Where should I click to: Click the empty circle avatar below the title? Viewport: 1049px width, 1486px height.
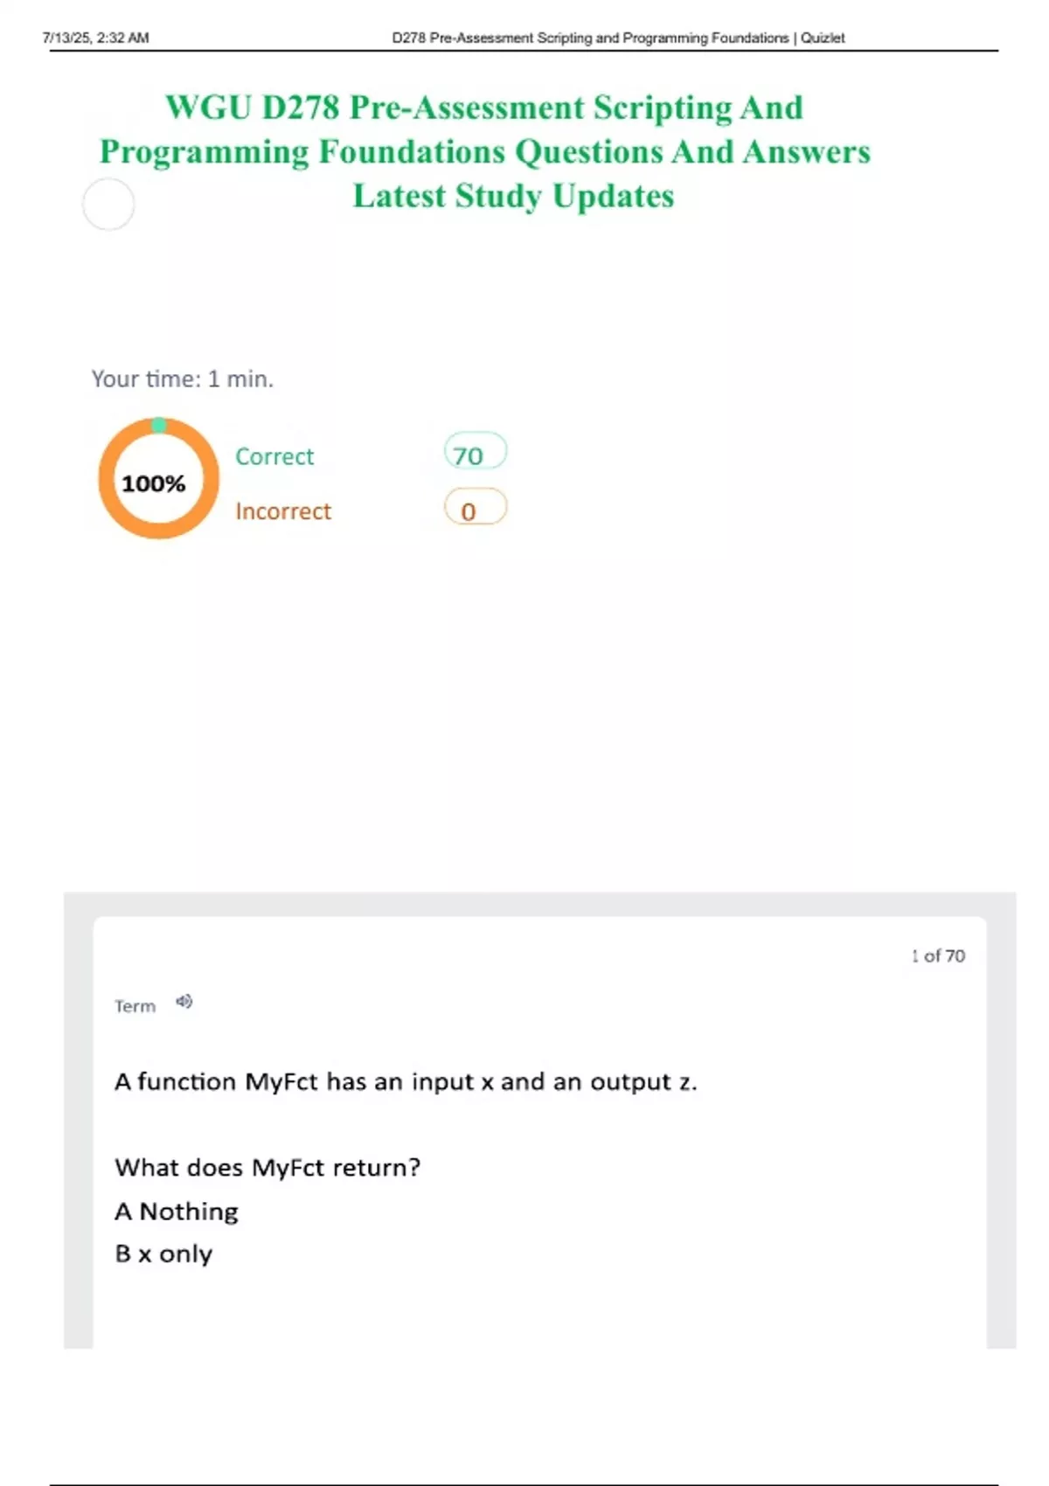(108, 205)
